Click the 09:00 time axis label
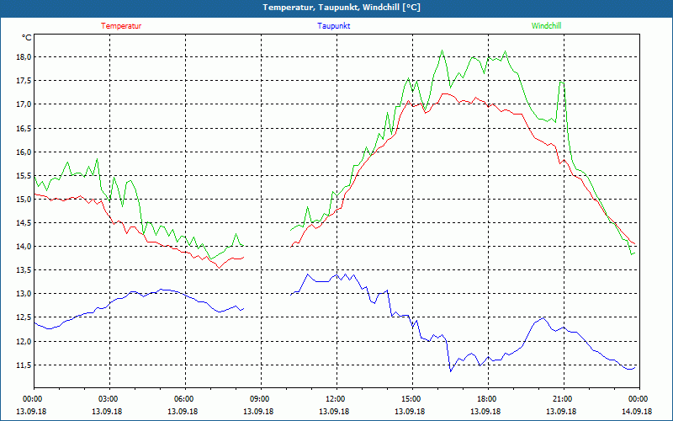The image size is (673, 421). click(259, 399)
